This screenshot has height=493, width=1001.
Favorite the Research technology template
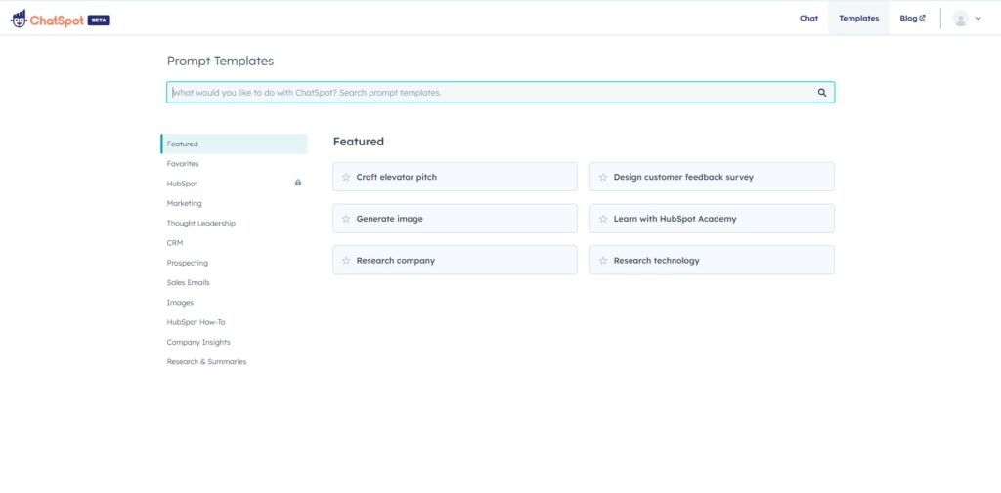603,261
